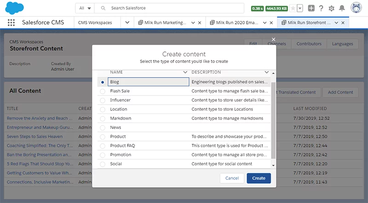Click the Blog name cell
This screenshot has width=368, height=203.
click(148, 82)
